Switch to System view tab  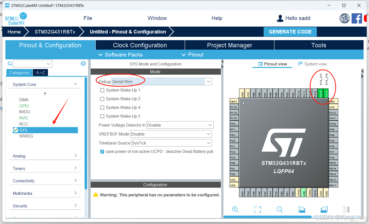pos(312,64)
